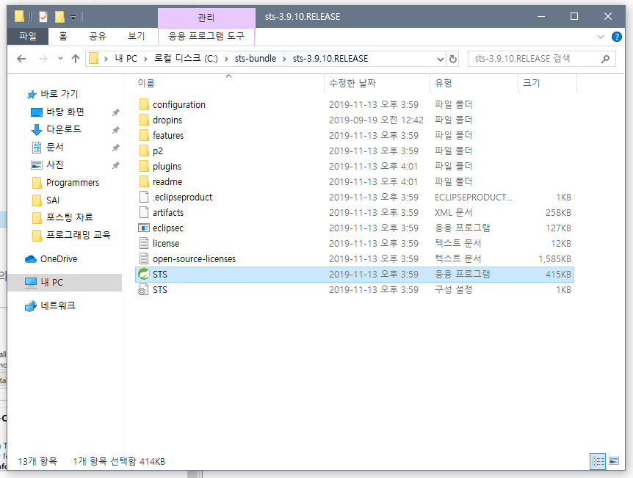Select 문서 in navigation pane

point(54,147)
